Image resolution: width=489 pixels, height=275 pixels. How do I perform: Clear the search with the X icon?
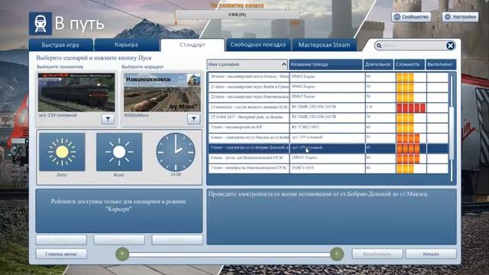click(450, 46)
